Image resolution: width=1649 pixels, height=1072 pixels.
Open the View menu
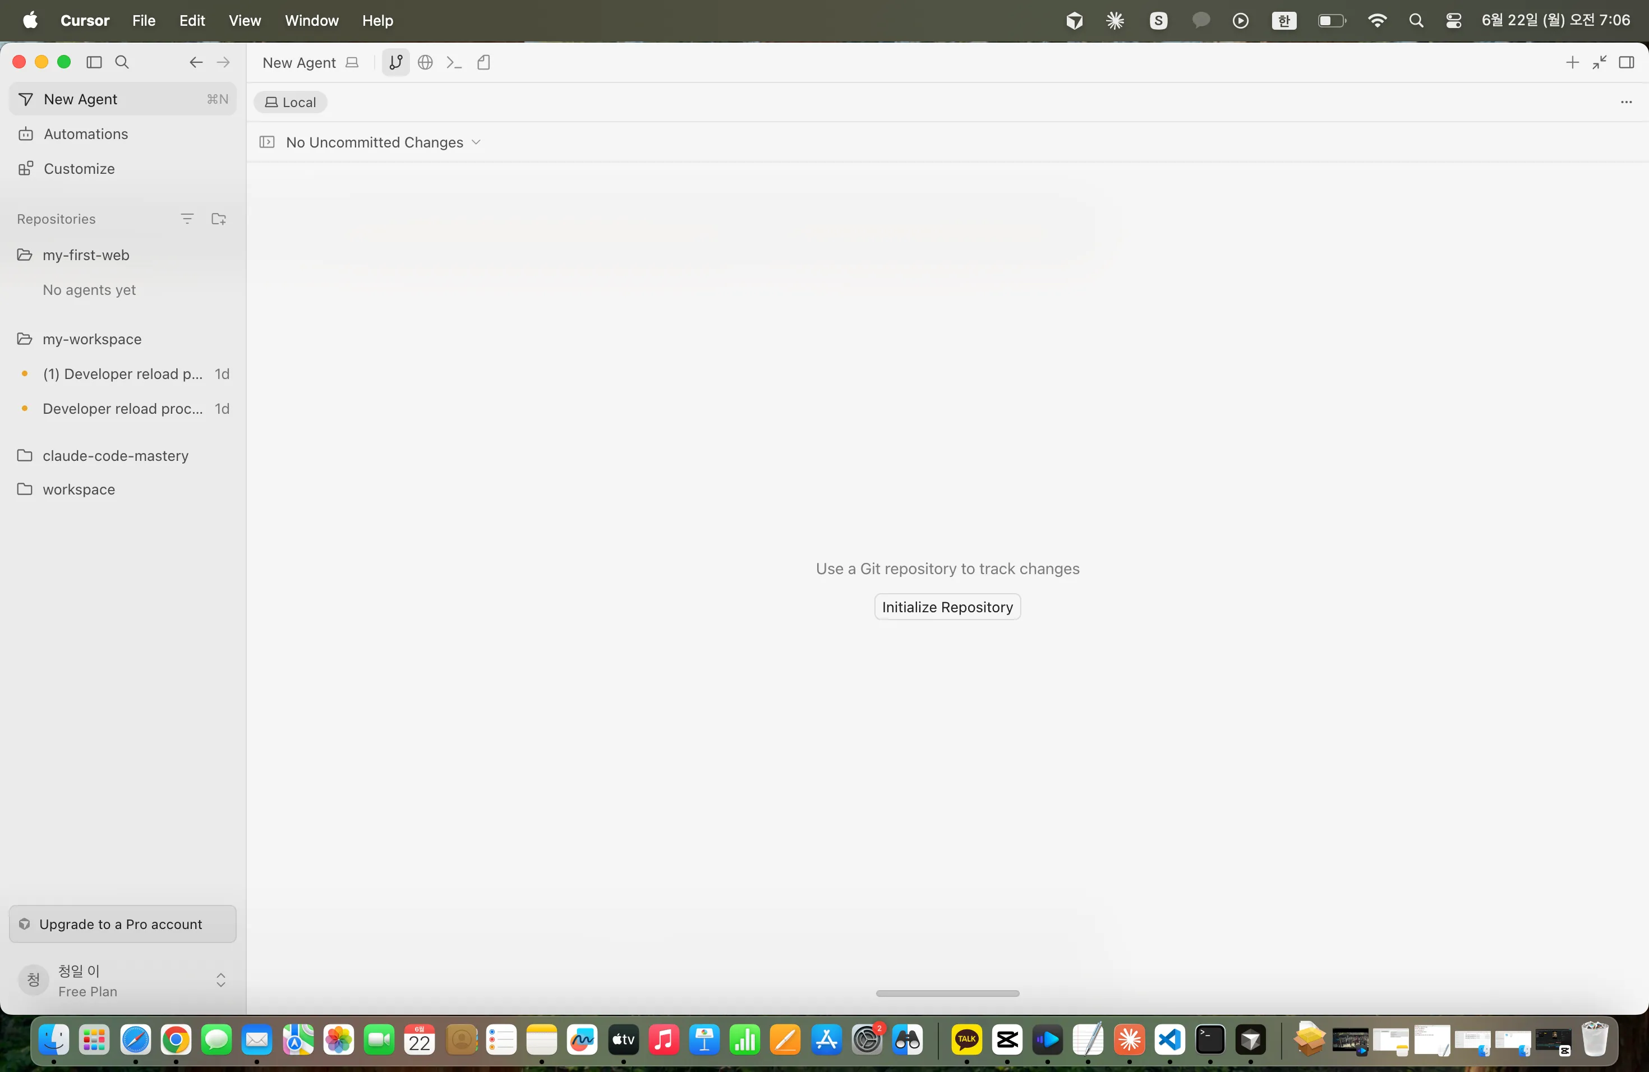245,20
